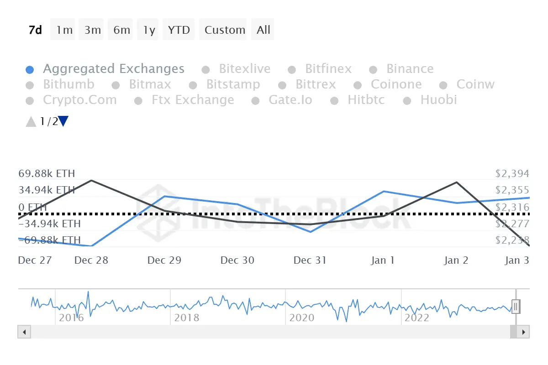Toggle Aggregated Exchanges series dot
The width and height of the screenshot is (548, 365).
point(30,70)
